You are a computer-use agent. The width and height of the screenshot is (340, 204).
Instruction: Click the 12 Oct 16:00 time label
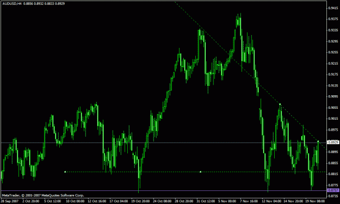pyautogui.click(x=97, y=201)
